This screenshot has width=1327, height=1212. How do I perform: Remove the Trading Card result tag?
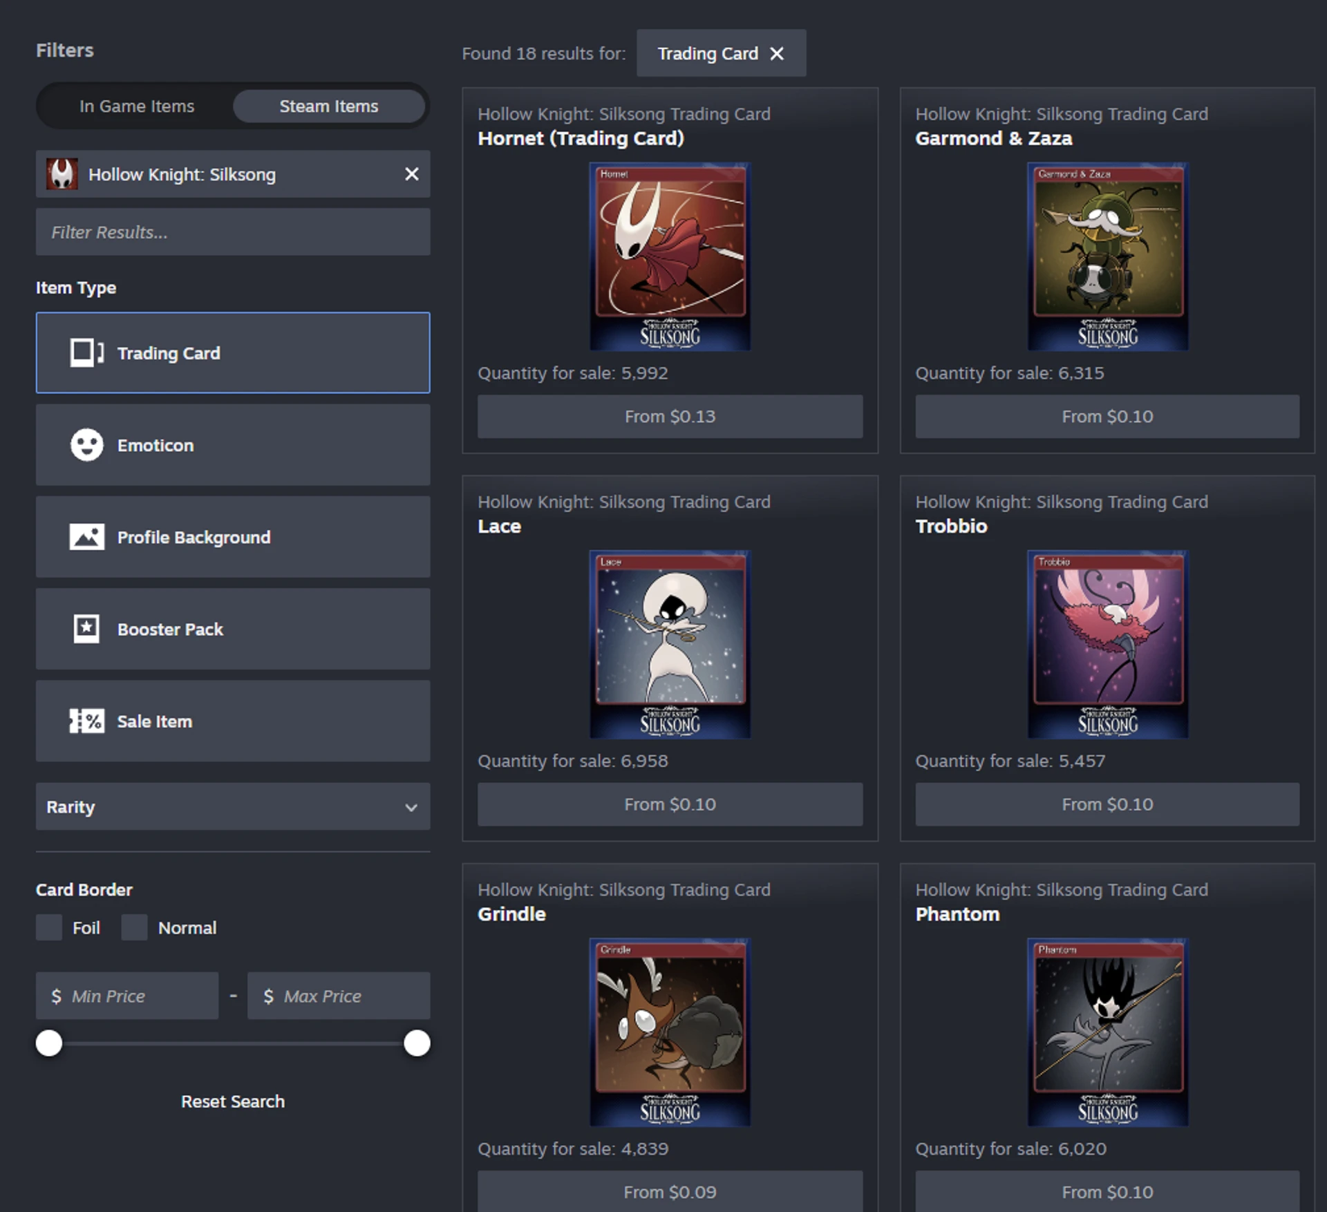tap(777, 53)
